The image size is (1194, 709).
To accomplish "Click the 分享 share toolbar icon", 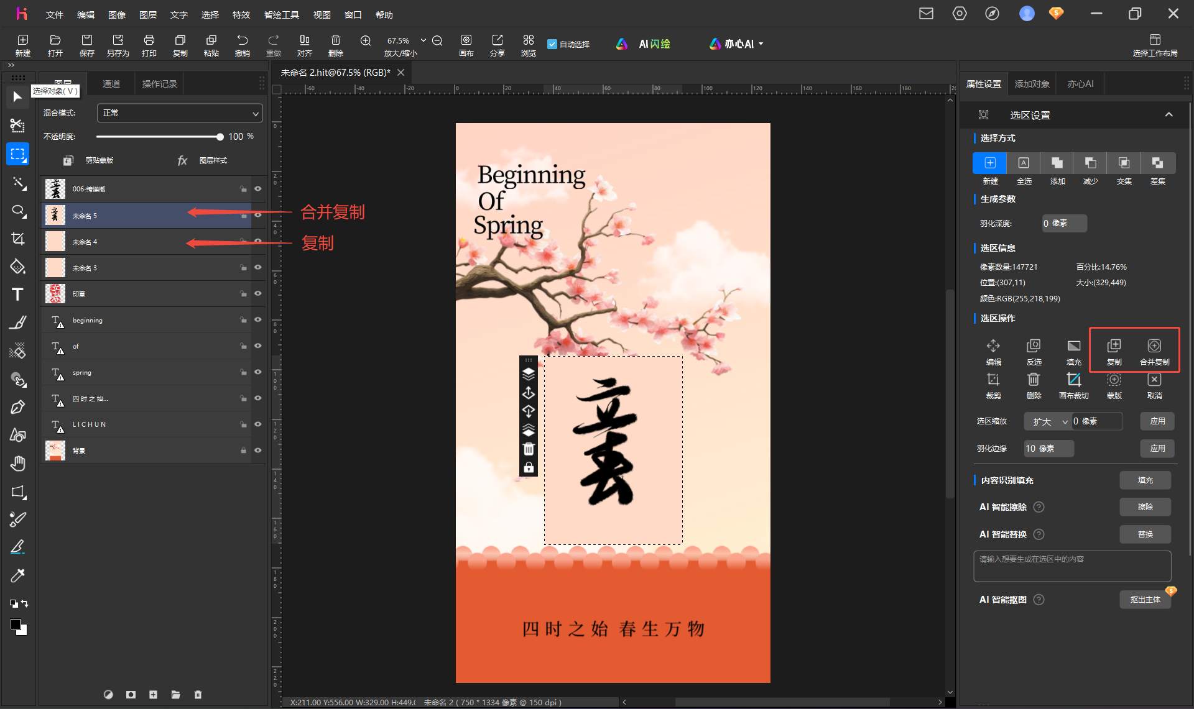I will [497, 40].
